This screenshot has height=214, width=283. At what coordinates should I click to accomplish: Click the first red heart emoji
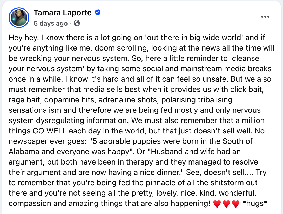(217, 204)
